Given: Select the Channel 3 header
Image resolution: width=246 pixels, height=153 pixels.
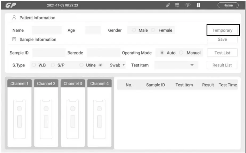Looking at the screenshot, I should click(73, 84).
